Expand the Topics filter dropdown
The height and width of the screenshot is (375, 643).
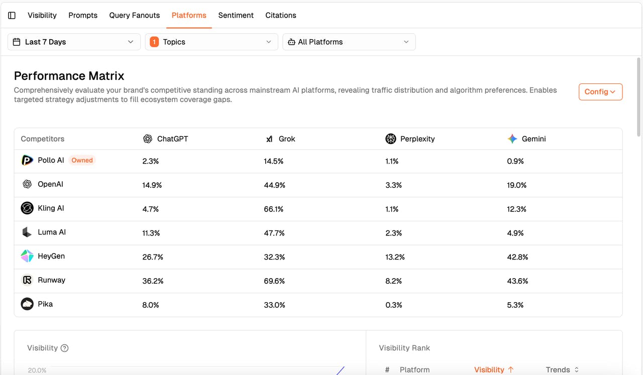tap(211, 42)
